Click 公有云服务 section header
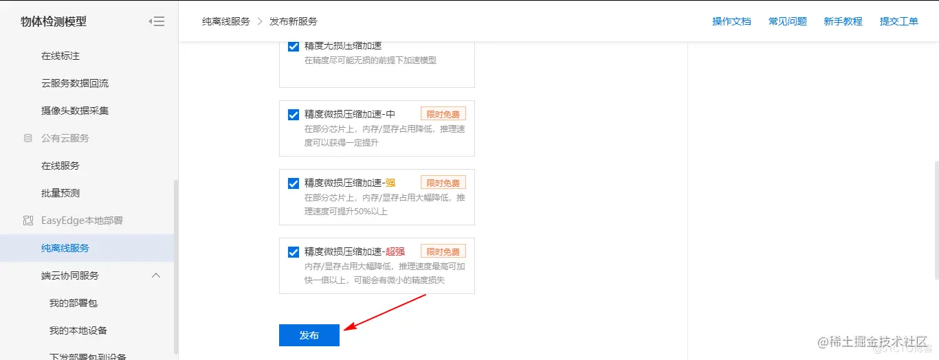939x360 pixels. (65, 138)
